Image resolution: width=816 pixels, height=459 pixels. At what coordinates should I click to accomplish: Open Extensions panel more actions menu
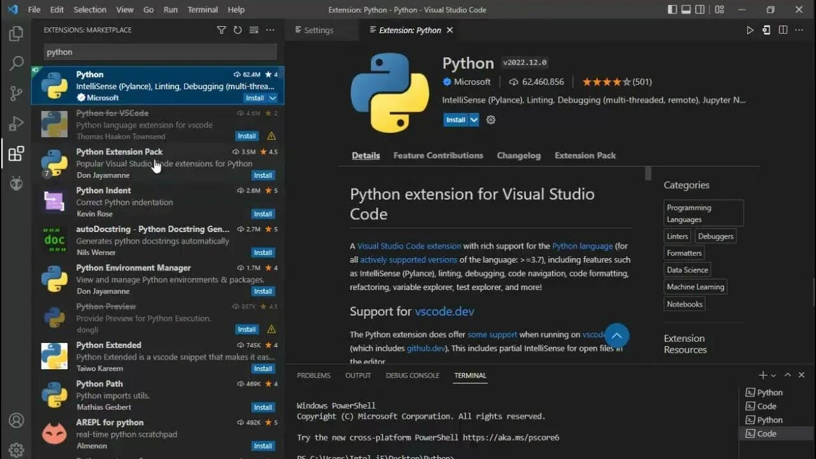click(270, 30)
